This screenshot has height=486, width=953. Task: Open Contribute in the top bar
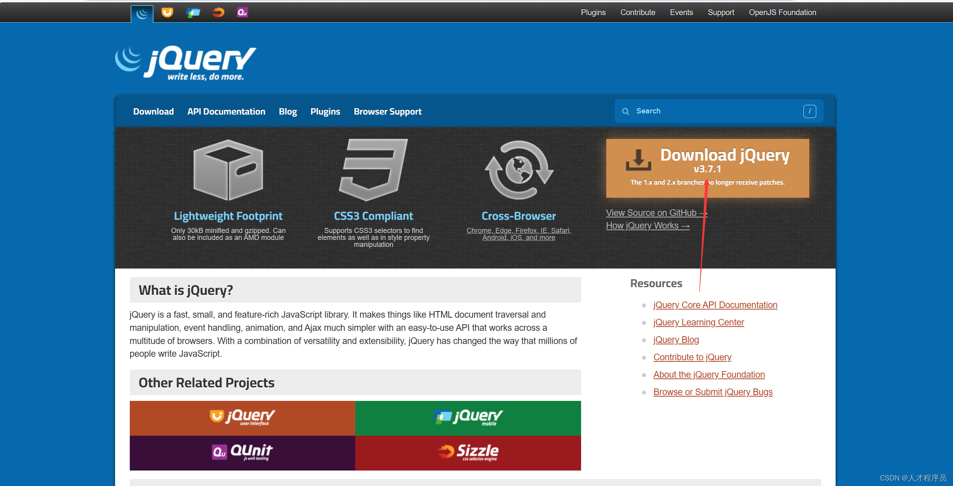pos(638,12)
